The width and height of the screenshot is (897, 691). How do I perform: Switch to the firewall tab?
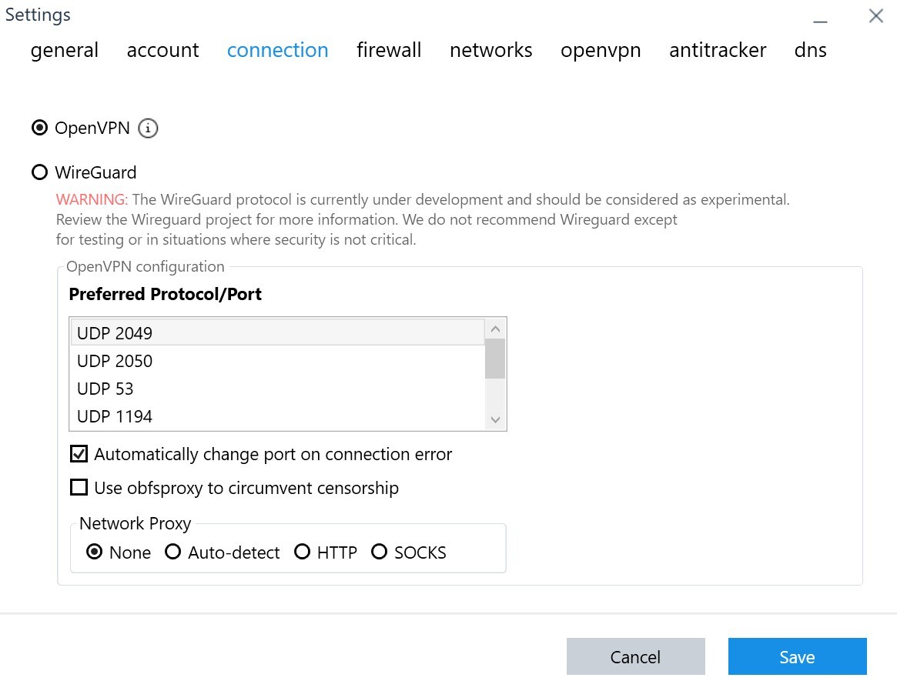click(x=389, y=50)
